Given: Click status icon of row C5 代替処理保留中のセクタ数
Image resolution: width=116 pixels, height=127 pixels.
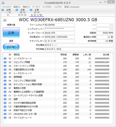Looking at the screenshot, I should (x=5, y=107).
